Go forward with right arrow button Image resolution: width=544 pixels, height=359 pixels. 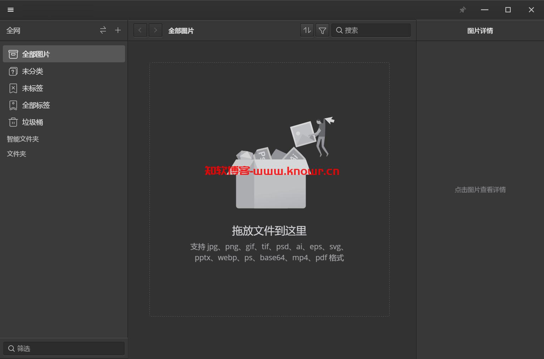pyautogui.click(x=155, y=30)
